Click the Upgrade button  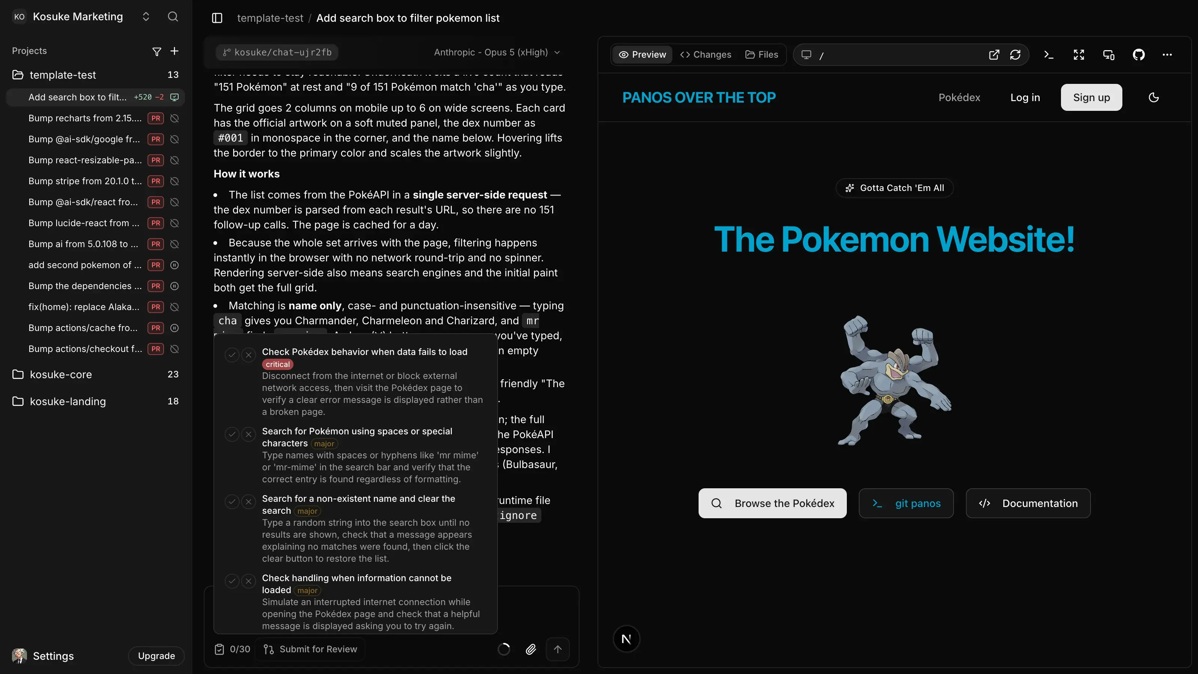pyautogui.click(x=156, y=656)
